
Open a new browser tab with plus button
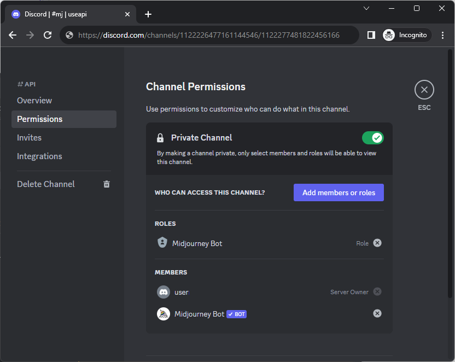click(148, 14)
